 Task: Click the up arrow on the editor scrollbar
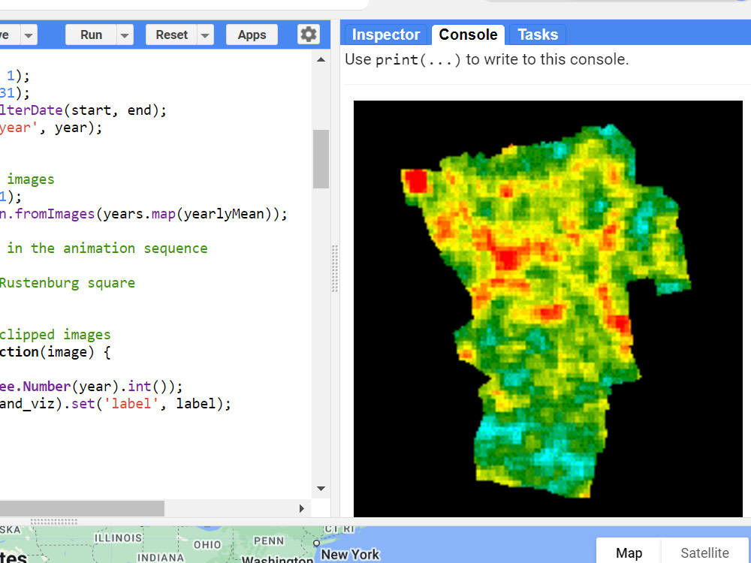click(x=321, y=58)
